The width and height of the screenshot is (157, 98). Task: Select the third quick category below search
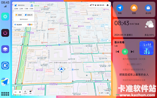pyautogui.click(x=26, y=9)
